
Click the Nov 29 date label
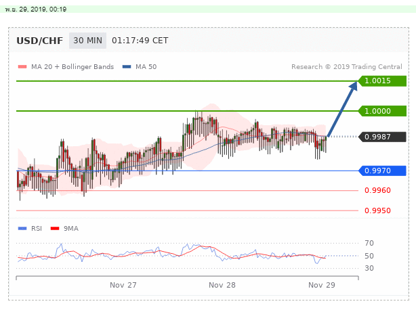click(322, 285)
